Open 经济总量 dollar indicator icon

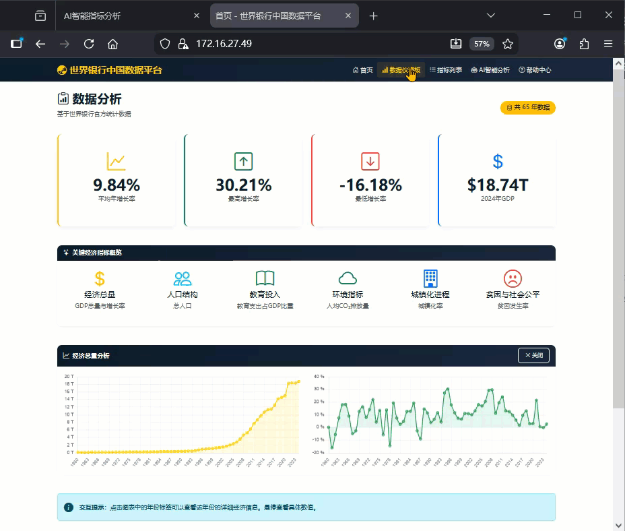[x=100, y=278]
